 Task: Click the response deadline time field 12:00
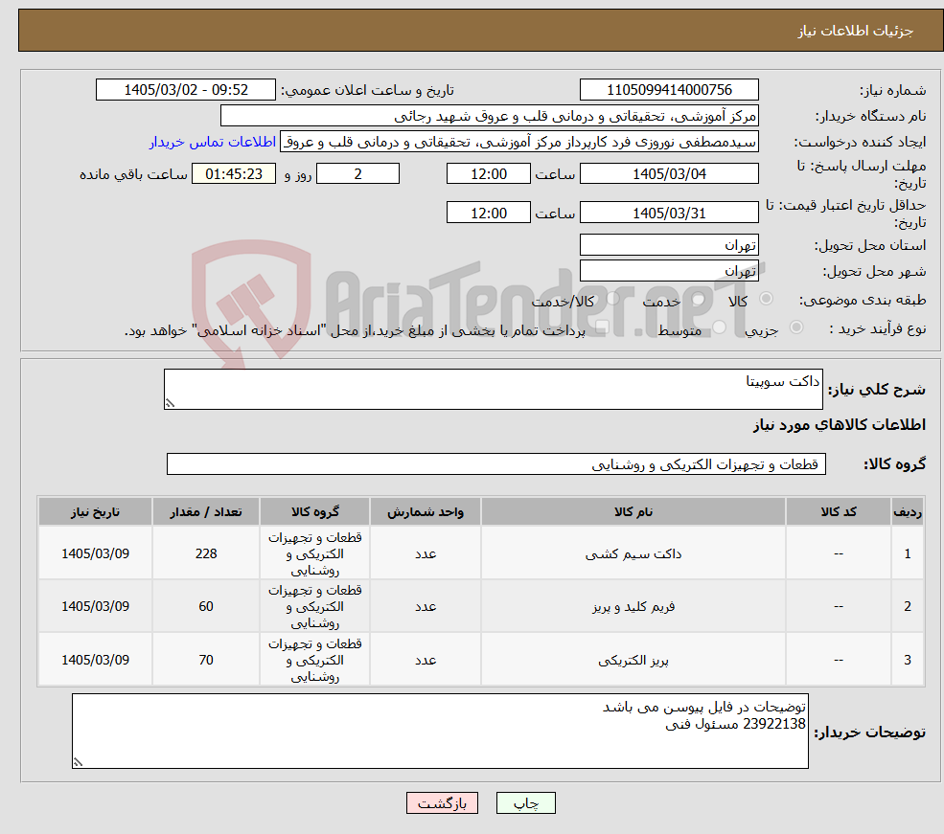pyautogui.click(x=488, y=173)
